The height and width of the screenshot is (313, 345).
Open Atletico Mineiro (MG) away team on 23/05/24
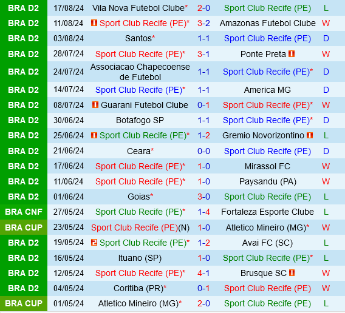266,227
